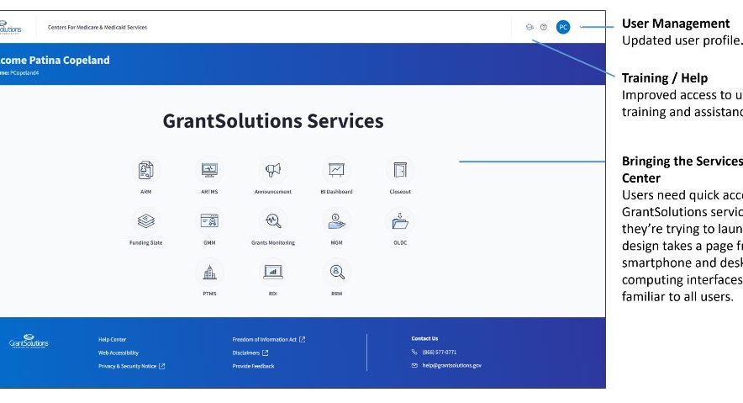Open the PTMS building icon
Image resolution: width=743 pixels, height=403 pixels.
(209, 272)
